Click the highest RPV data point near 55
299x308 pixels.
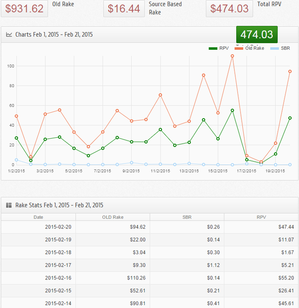pyautogui.click(x=232, y=110)
